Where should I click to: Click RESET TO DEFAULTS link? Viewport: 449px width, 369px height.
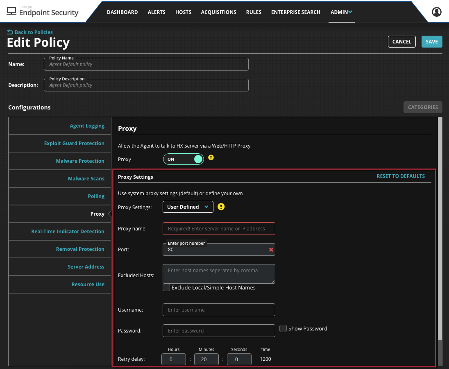pos(401,176)
